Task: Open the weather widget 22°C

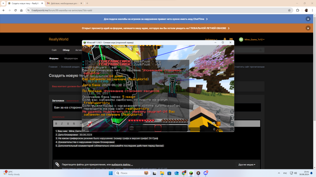Action: coord(12,173)
